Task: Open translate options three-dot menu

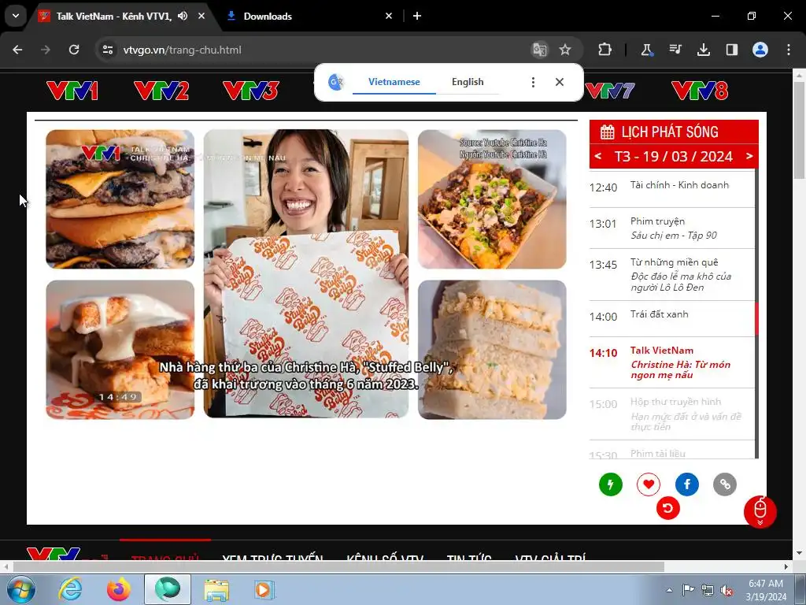Action: point(533,82)
